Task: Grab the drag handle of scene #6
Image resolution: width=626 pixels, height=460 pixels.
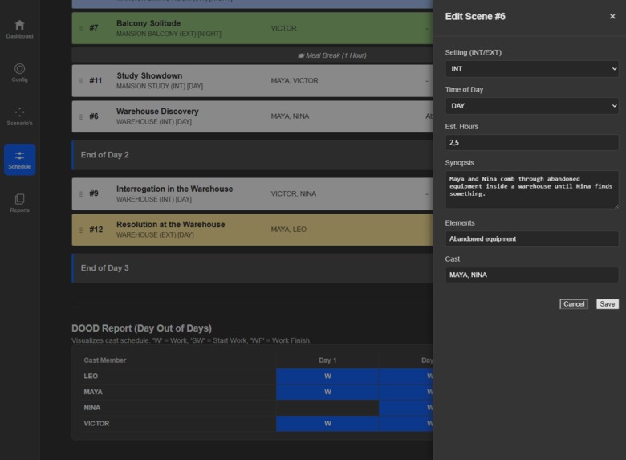Action: tap(81, 116)
